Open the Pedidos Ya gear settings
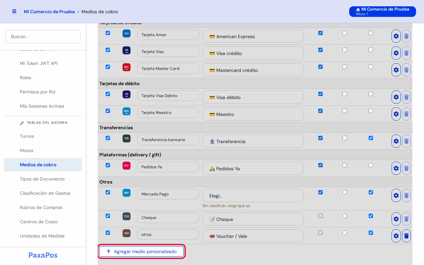Image resolution: width=424 pixels, height=265 pixels. [x=396, y=168]
